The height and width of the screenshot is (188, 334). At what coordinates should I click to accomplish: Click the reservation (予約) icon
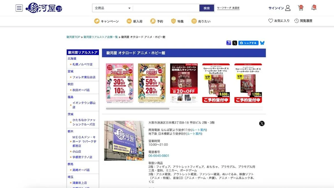point(153,21)
